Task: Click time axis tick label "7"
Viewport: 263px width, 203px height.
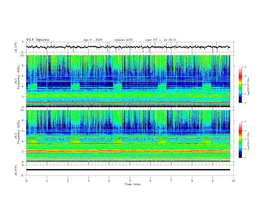Action: pyautogui.click(x=171, y=181)
